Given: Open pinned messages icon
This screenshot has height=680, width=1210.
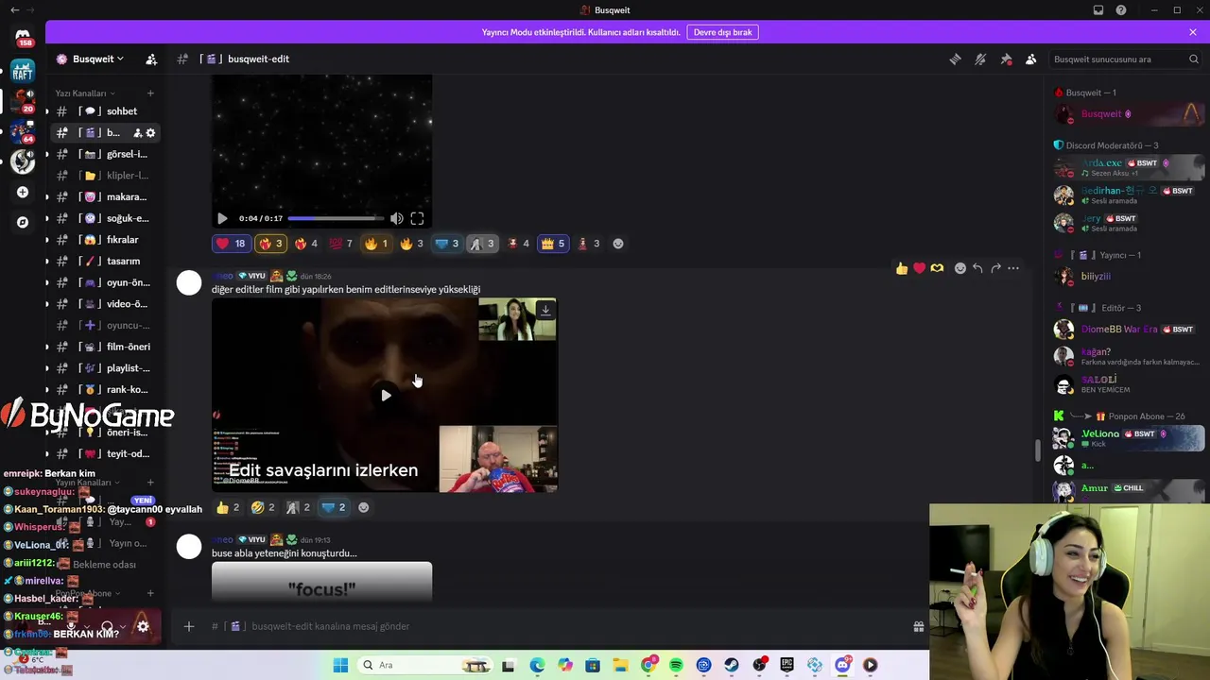Looking at the screenshot, I should click(x=1006, y=59).
